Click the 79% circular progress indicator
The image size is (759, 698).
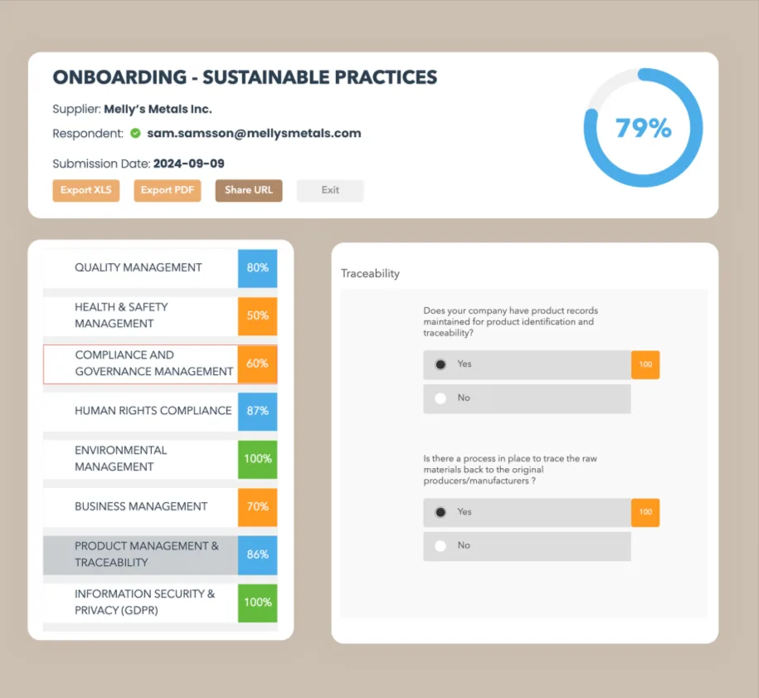point(644,128)
